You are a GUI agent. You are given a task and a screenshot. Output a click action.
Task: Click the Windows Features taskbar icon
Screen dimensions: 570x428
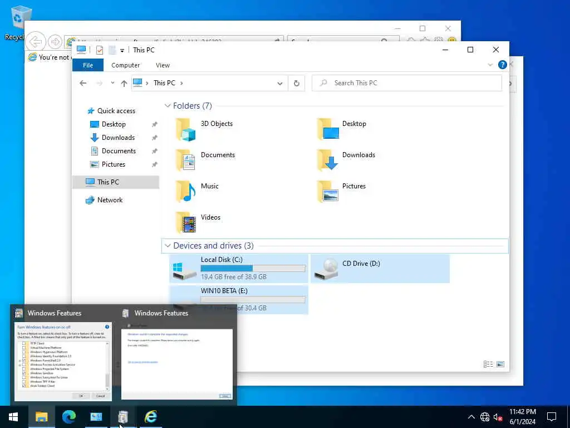(x=123, y=417)
